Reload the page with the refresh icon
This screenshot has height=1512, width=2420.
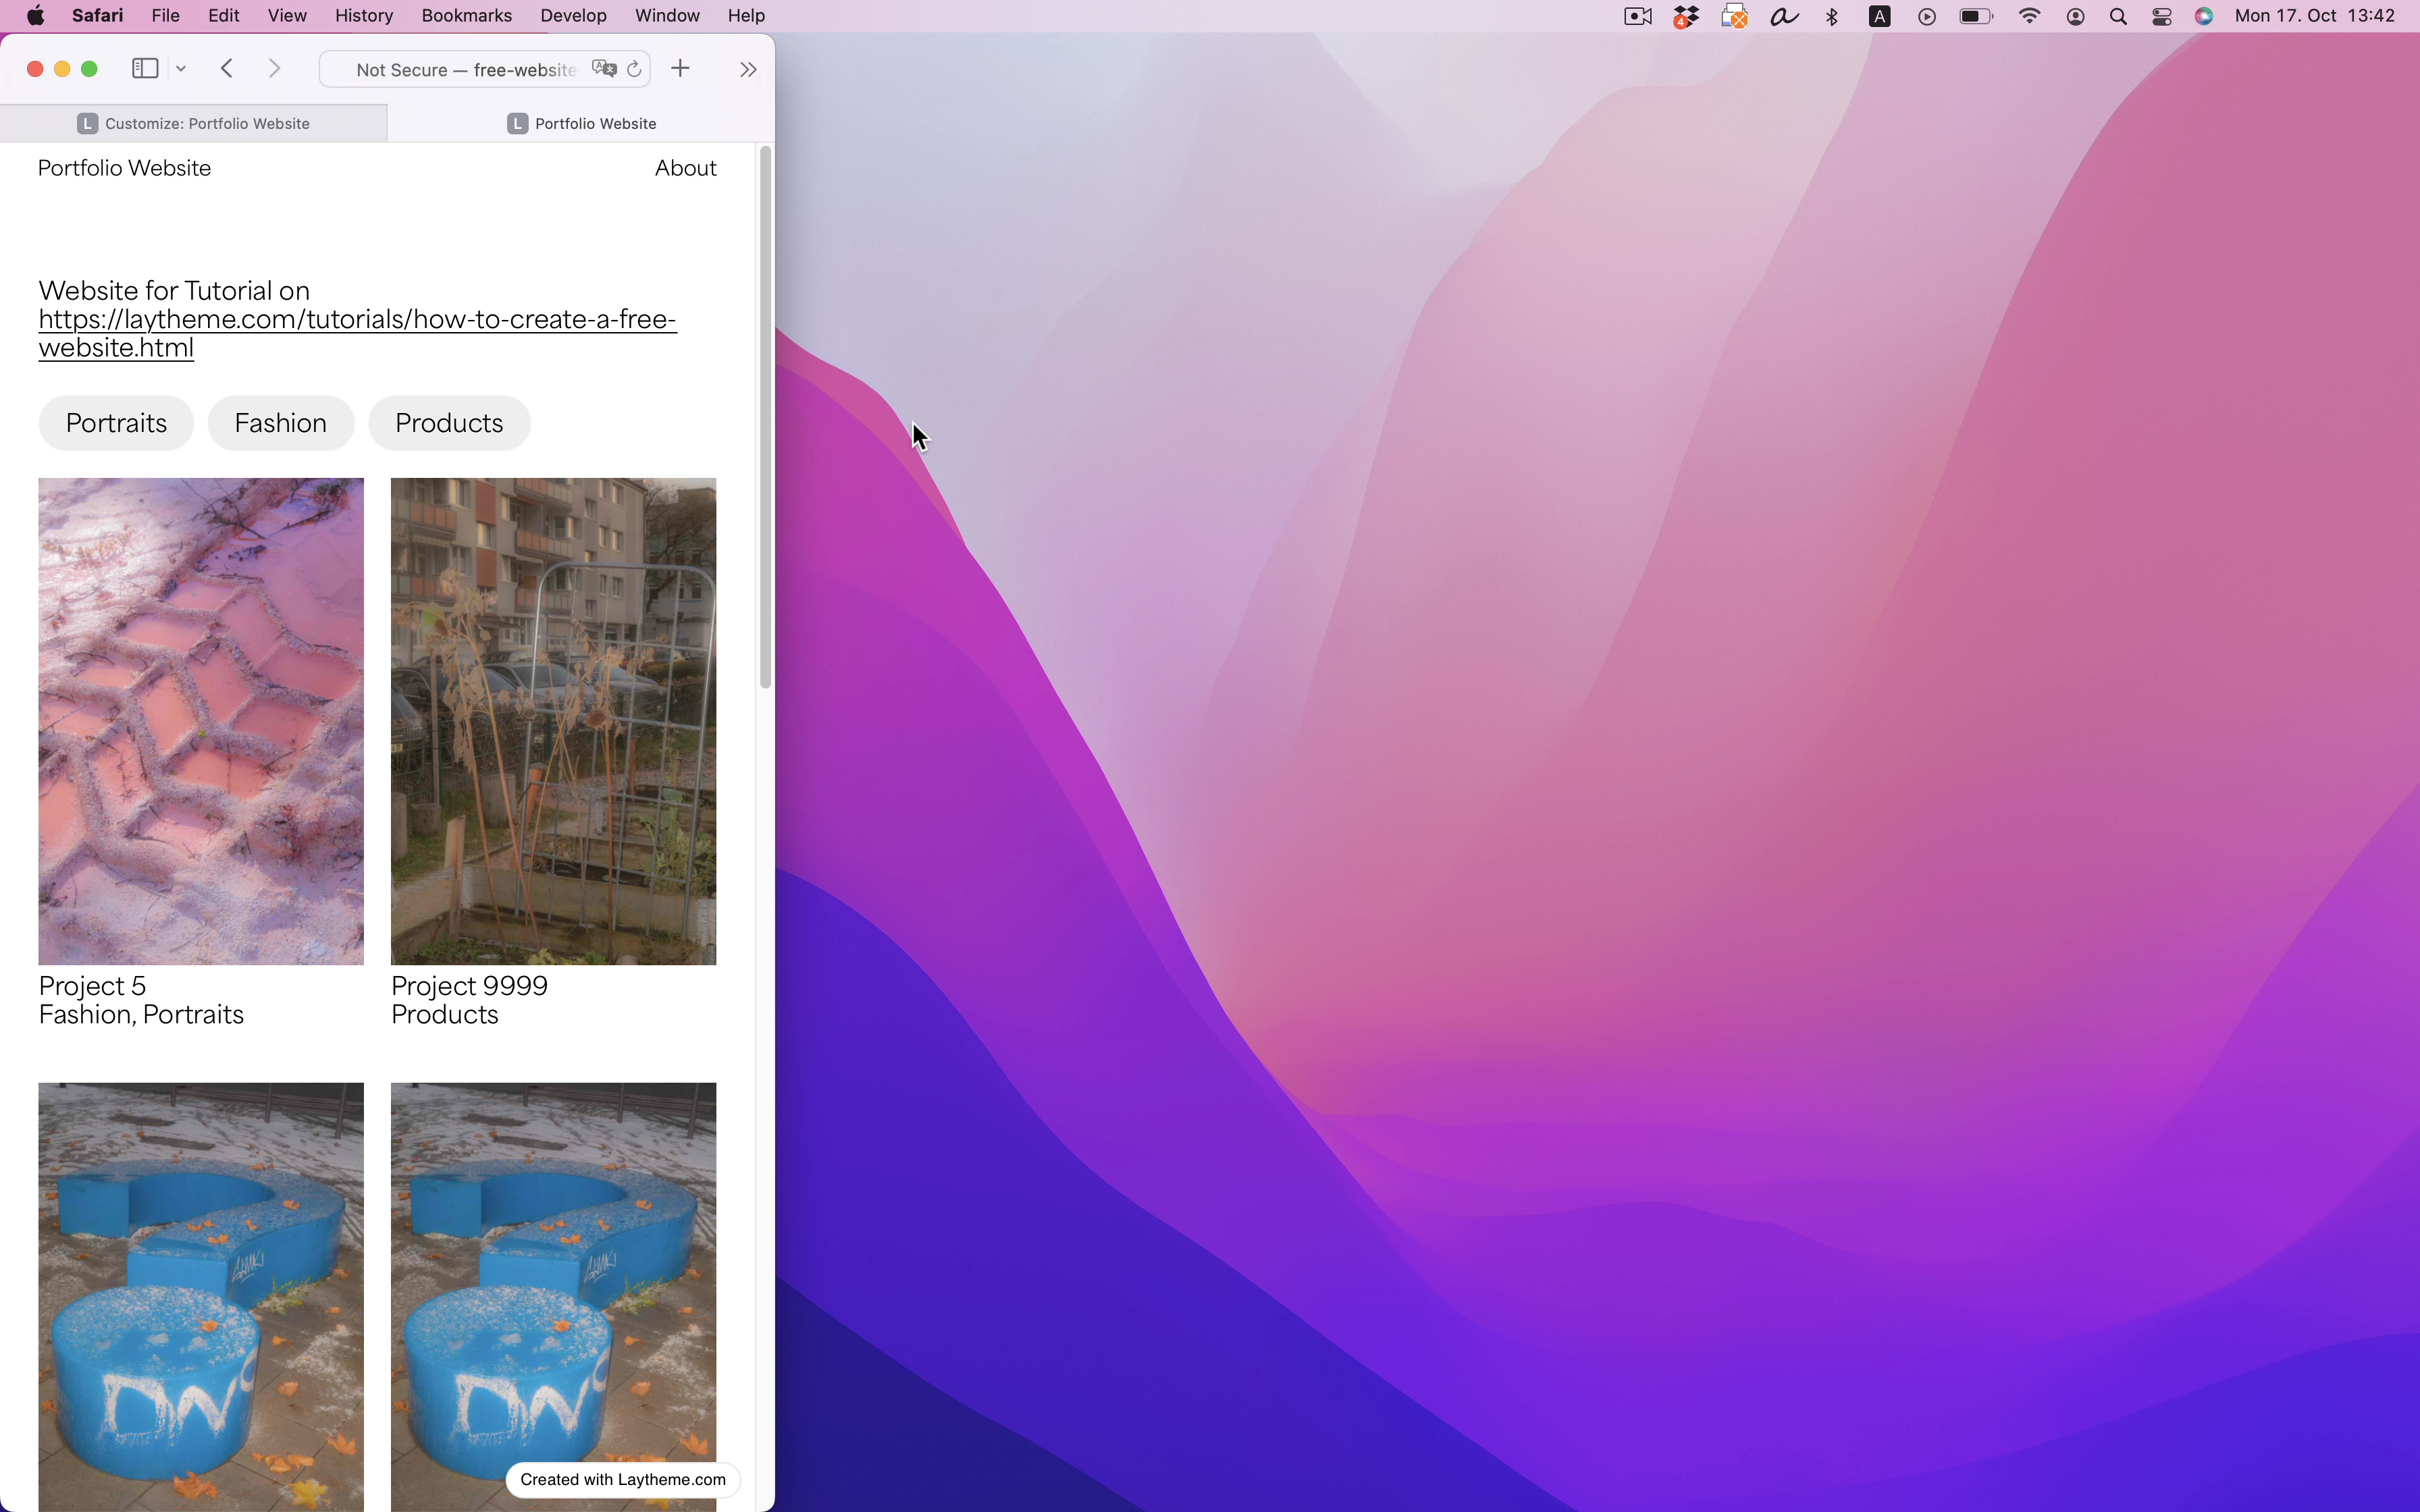634,69
